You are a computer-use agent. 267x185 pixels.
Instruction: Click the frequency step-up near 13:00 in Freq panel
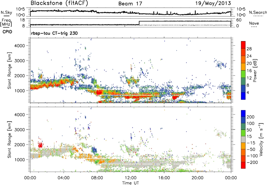pyautogui.click(x=139, y=23)
